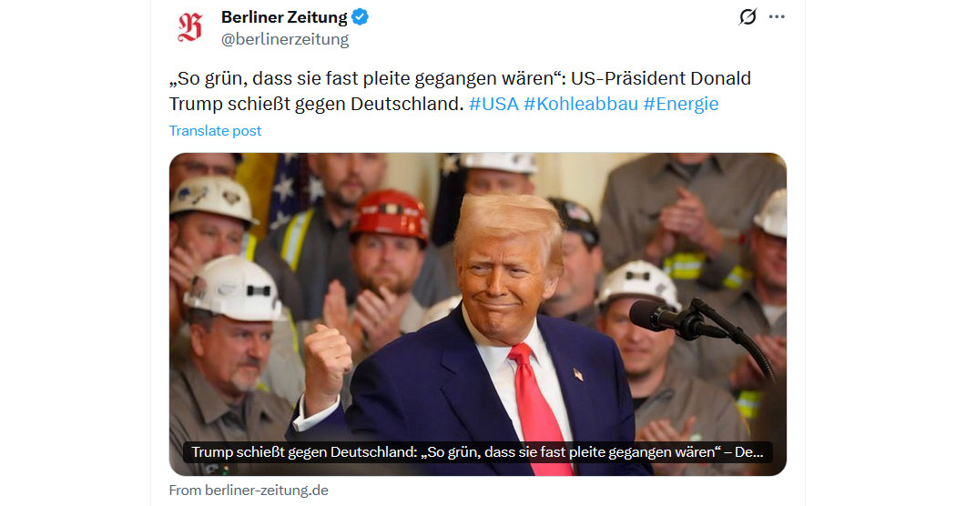
Task: Click Translate post
Action: [215, 130]
